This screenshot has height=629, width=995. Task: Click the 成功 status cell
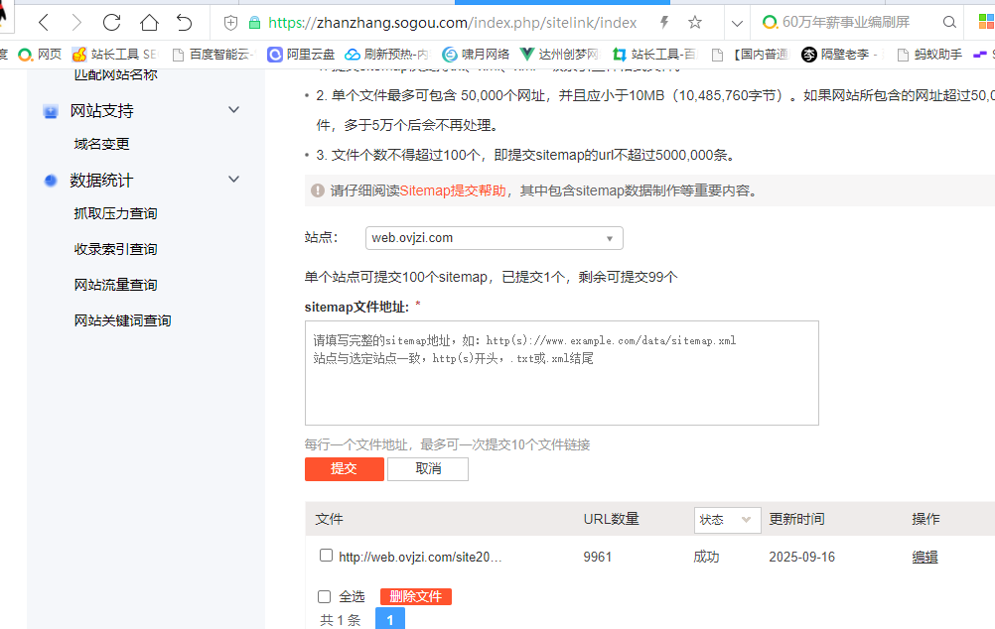point(706,557)
